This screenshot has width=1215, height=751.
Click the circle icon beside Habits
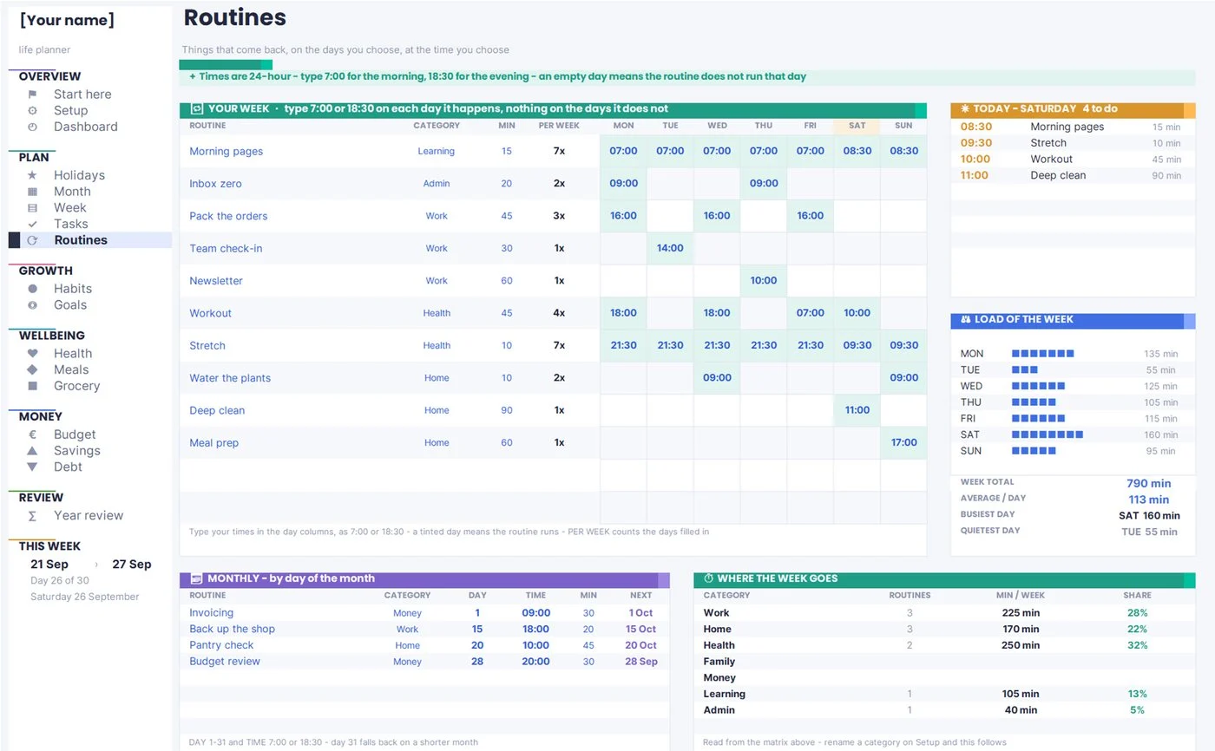click(32, 289)
